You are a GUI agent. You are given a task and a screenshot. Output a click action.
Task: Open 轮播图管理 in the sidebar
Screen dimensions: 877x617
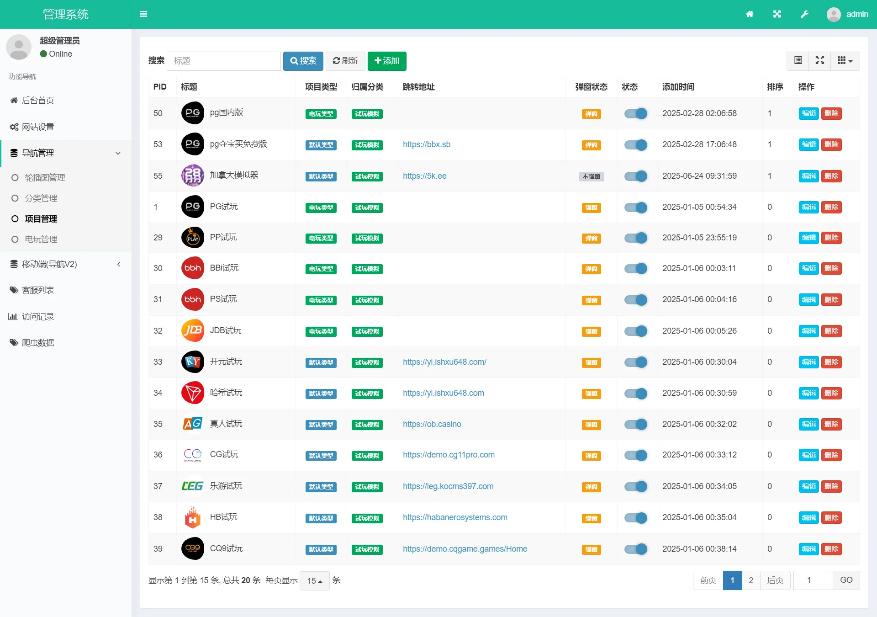pos(45,177)
